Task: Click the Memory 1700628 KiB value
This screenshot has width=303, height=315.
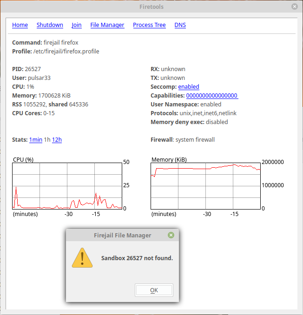Action: tap(54, 95)
